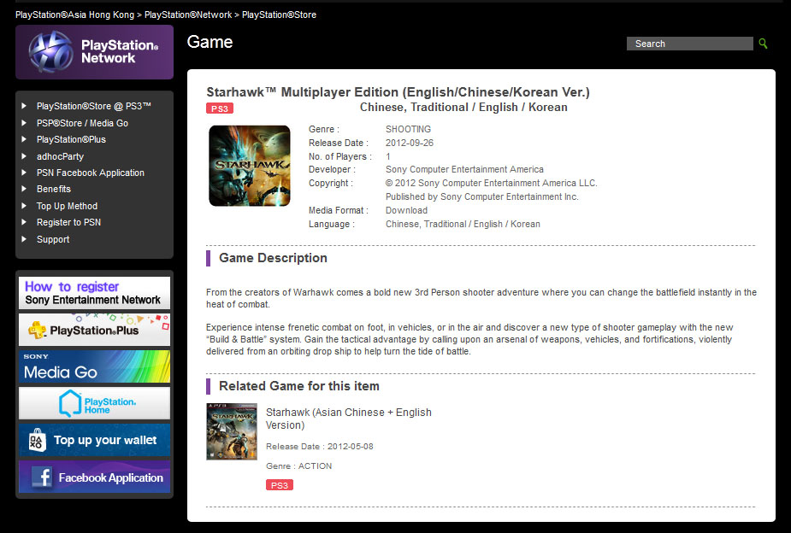
Task: Go to Register to PSN
Action: click(x=68, y=222)
